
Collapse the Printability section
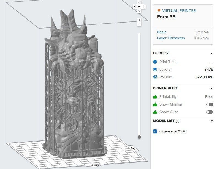click(x=212, y=88)
